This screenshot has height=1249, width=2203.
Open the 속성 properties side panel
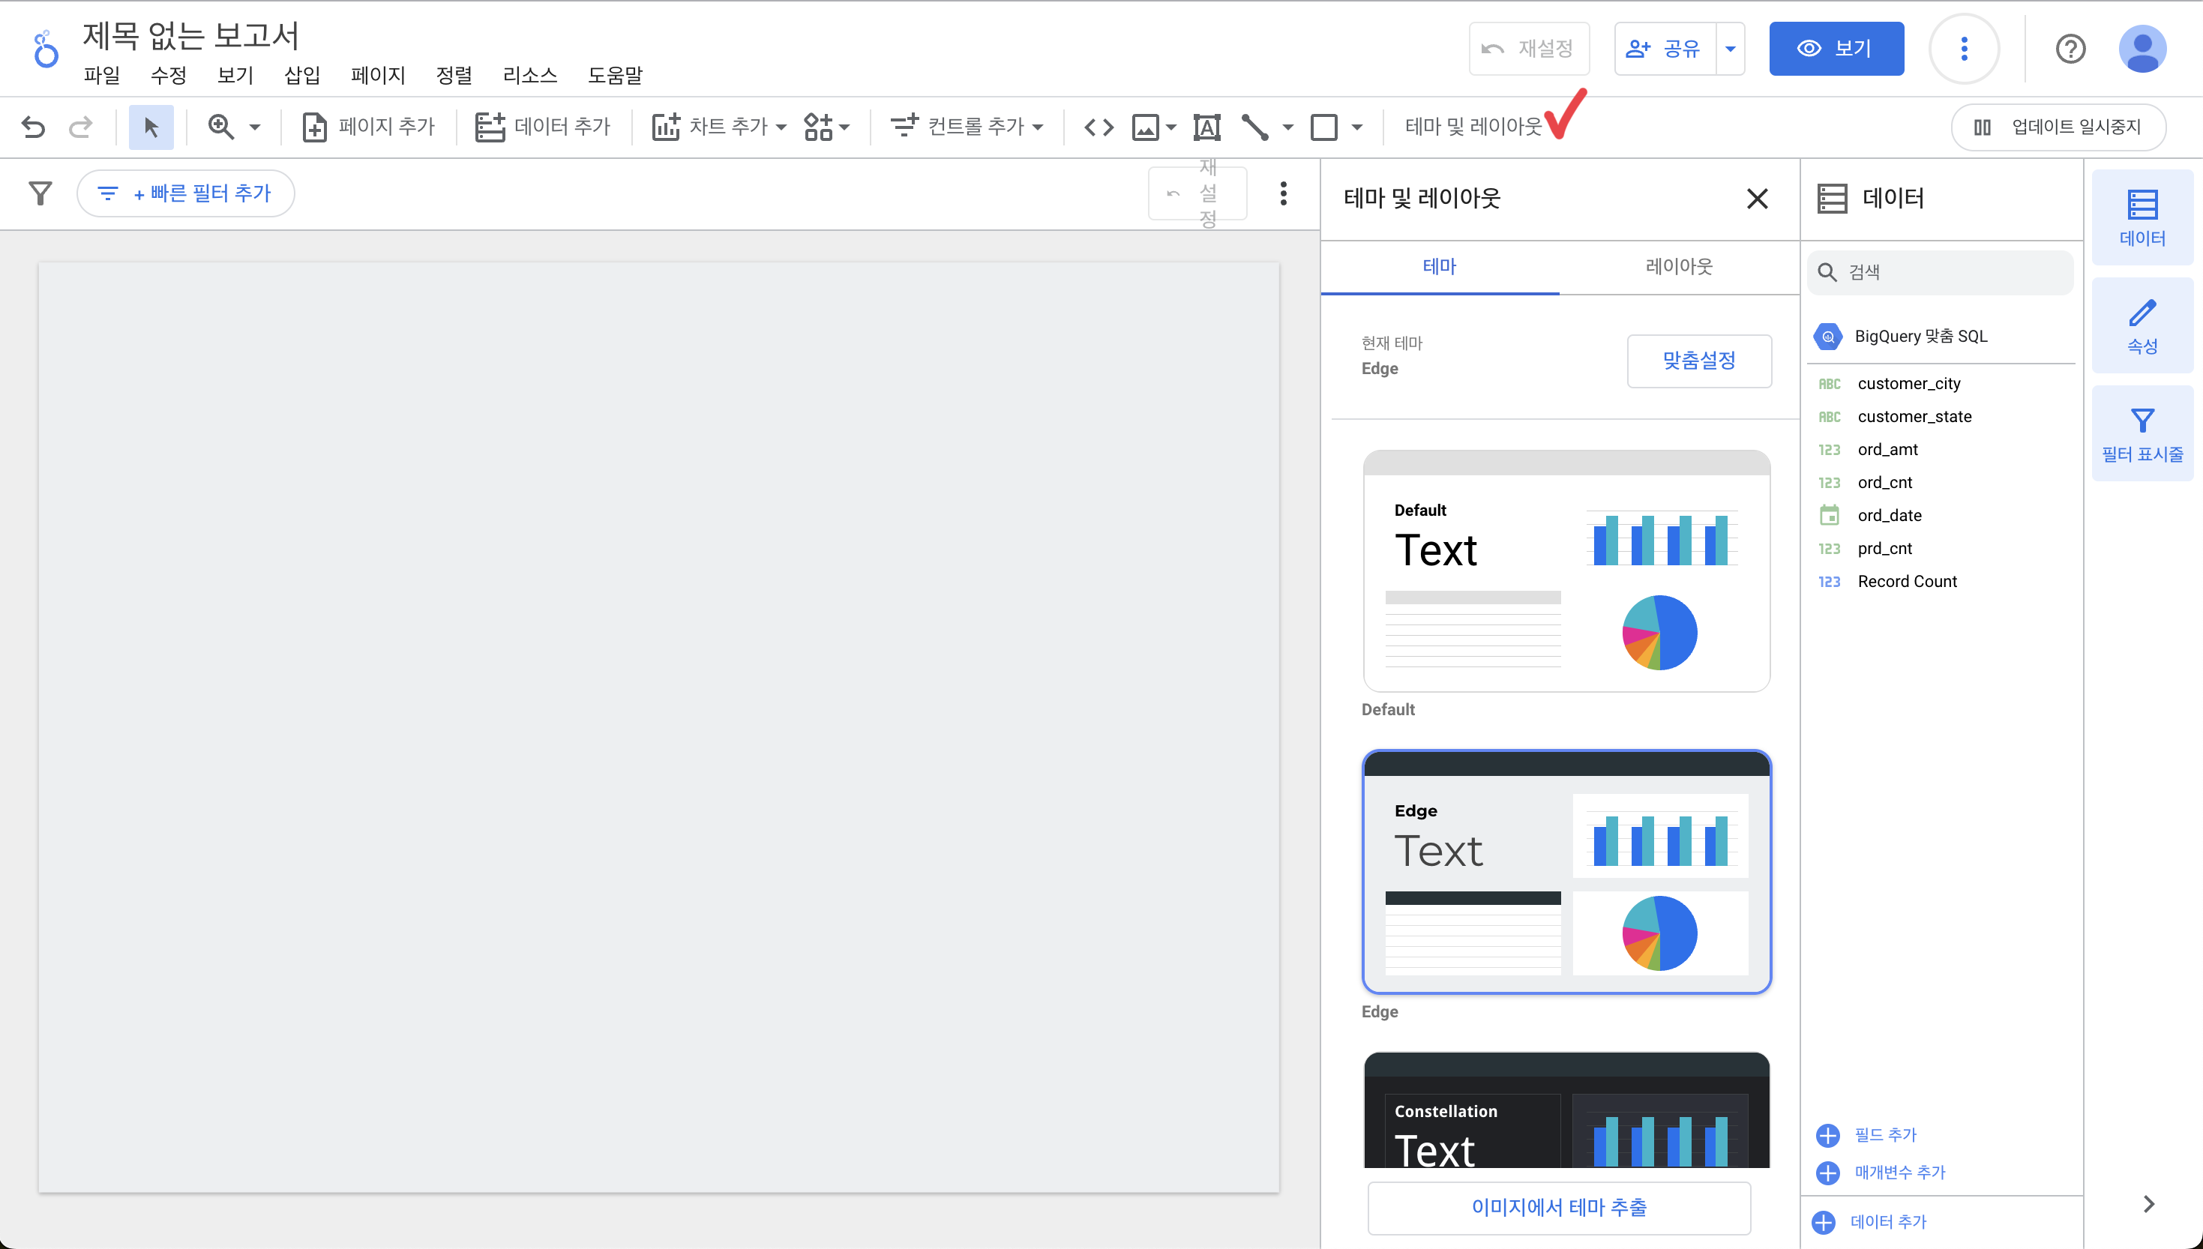point(2142,326)
